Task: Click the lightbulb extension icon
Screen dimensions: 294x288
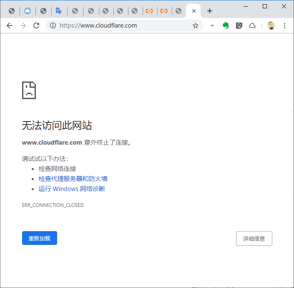Action: coord(239,25)
